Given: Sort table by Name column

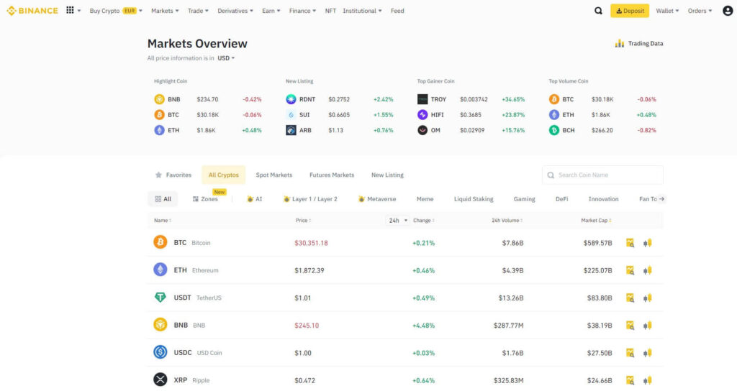Looking at the screenshot, I should pyautogui.click(x=163, y=220).
